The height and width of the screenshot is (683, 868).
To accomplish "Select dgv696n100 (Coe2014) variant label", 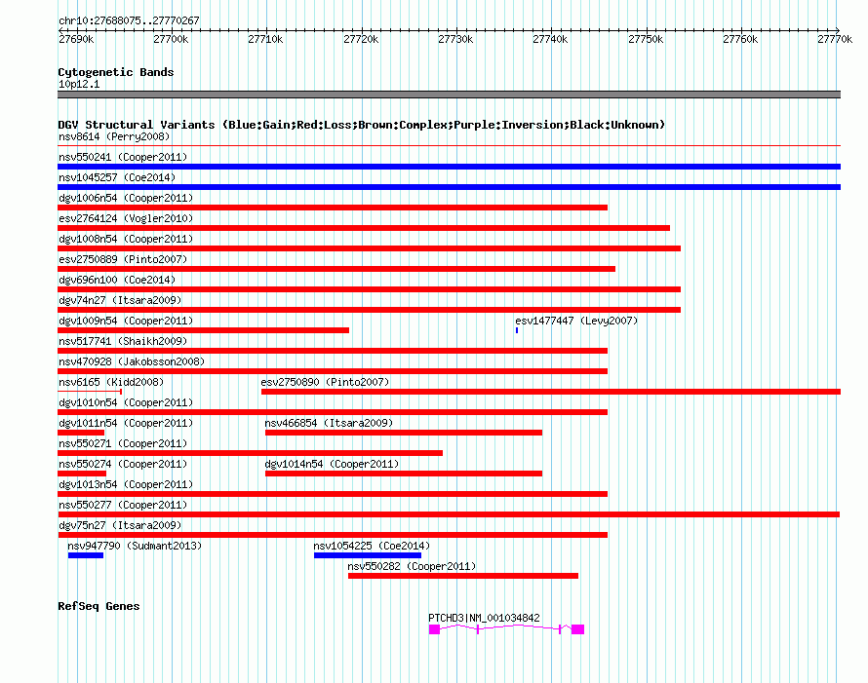I will tap(117, 280).
